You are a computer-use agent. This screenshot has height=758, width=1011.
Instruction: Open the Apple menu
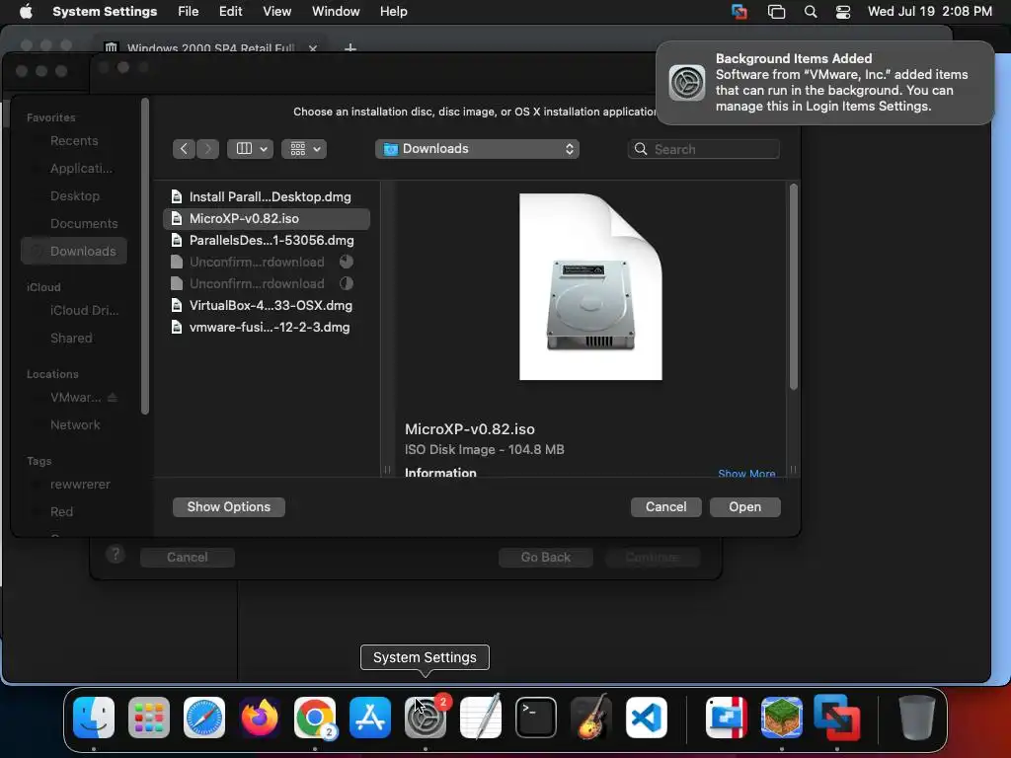tap(26, 12)
